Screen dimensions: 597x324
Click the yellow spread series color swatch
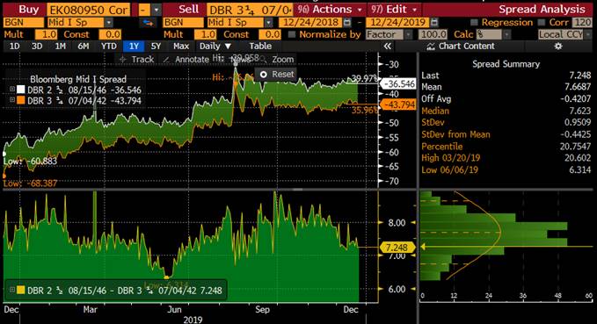click(21, 290)
